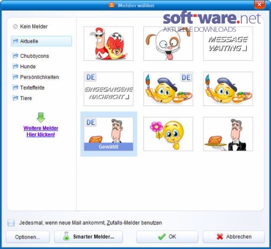Screen dimensions: 271x249
Task: Open the Smarter Melder... button
Action: [x=88, y=237]
